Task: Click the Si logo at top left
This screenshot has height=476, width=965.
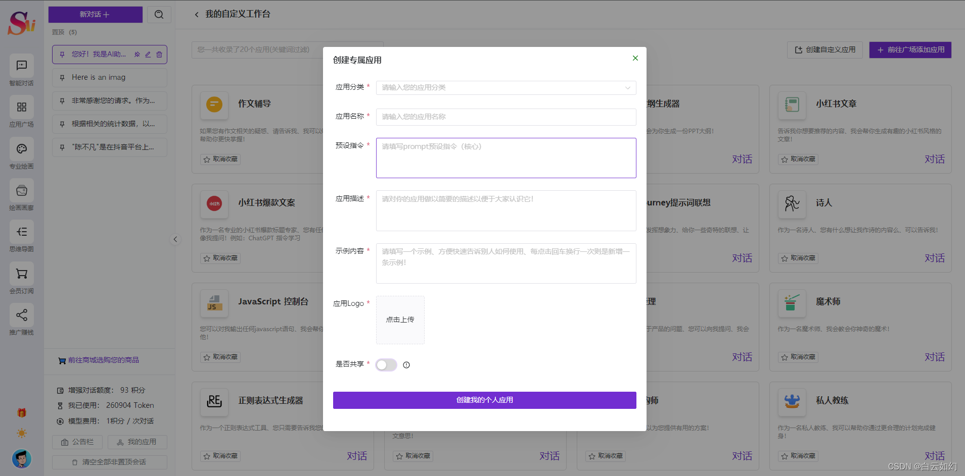Action: 22,23
